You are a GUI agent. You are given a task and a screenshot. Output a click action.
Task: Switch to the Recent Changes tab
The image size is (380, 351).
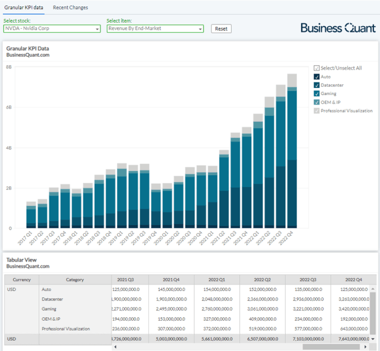tap(70, 7)
